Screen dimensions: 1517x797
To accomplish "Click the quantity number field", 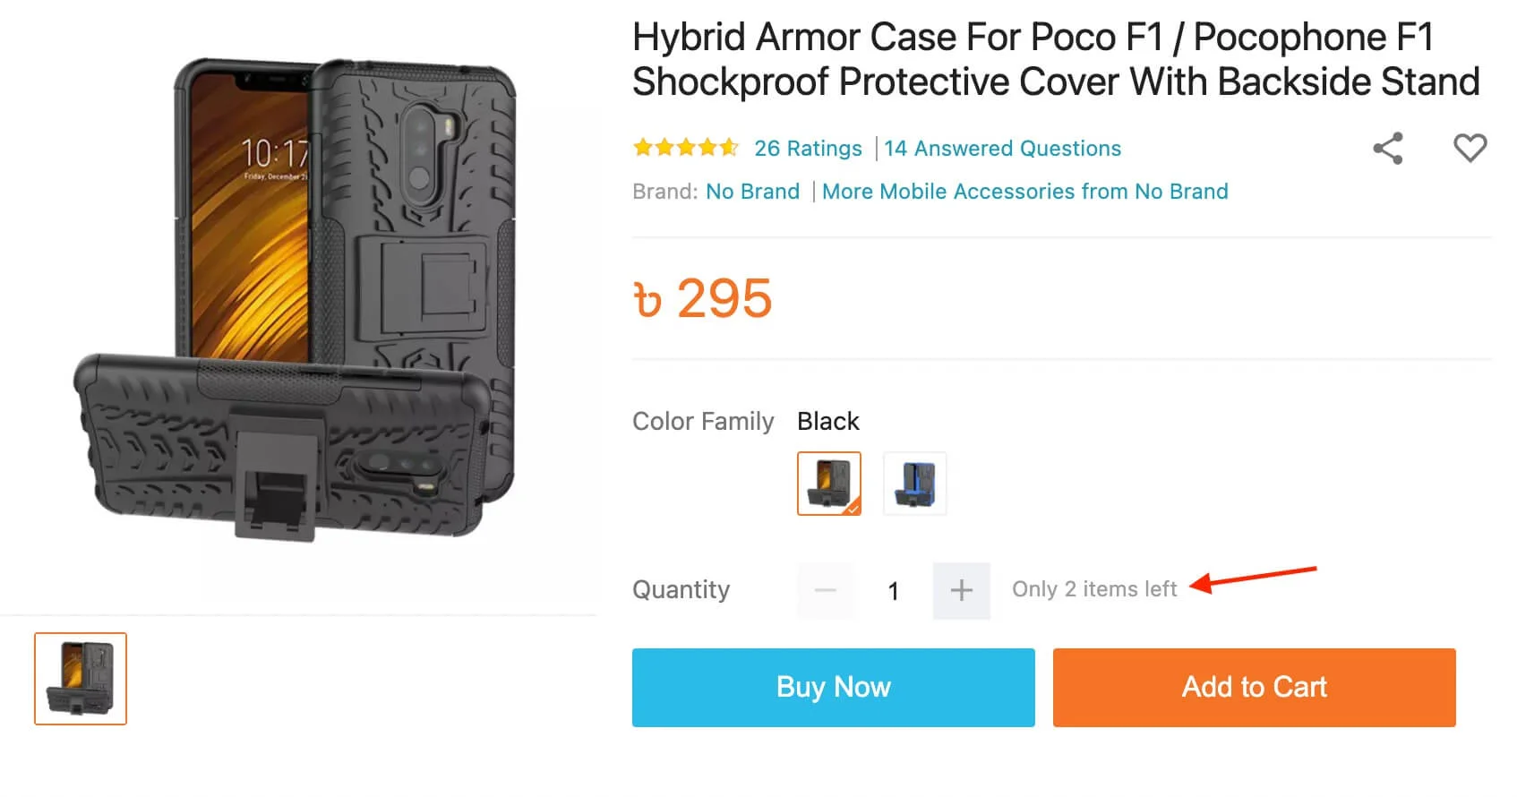I will tap(893, 591).
